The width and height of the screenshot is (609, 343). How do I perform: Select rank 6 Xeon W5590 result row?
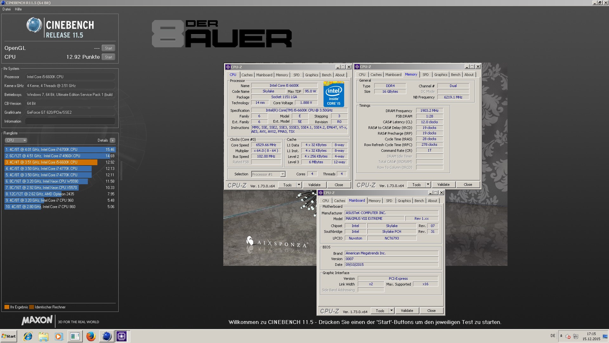(x=60, y=181)
